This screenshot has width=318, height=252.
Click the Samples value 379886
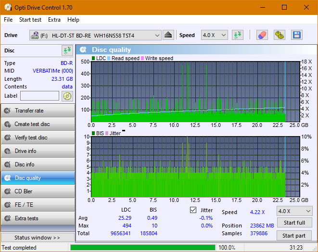(259, 233)
